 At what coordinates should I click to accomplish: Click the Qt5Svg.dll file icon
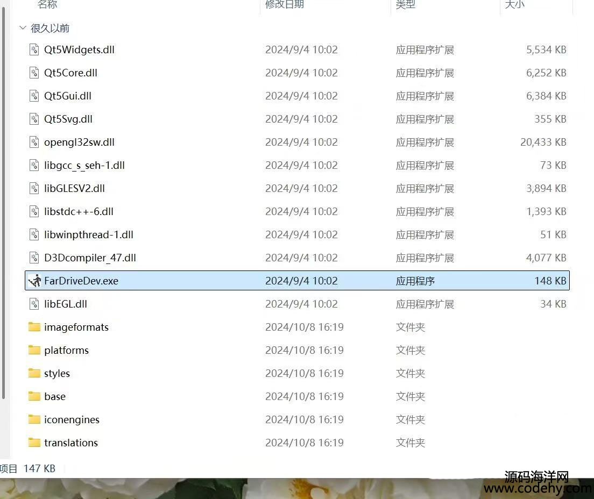[x=34, y=119]
